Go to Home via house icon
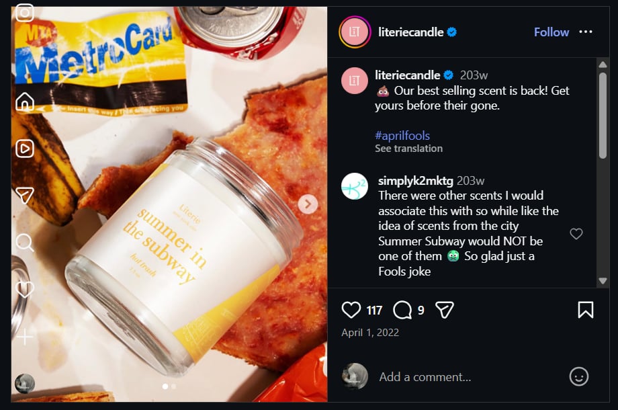Viewport: 618px width, 410px height. (x=25, y=101)
